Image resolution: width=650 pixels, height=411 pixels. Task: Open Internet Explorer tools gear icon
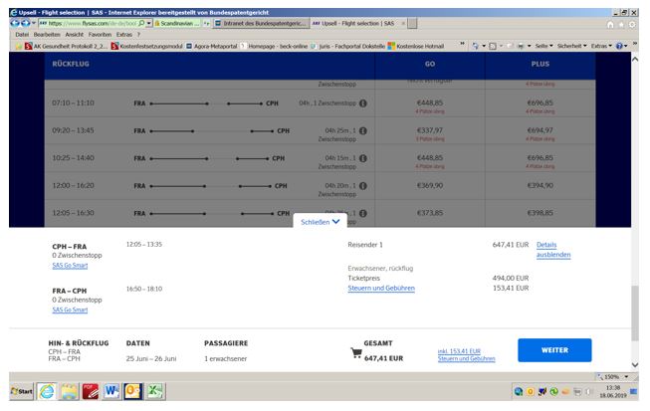pos(632,25)
